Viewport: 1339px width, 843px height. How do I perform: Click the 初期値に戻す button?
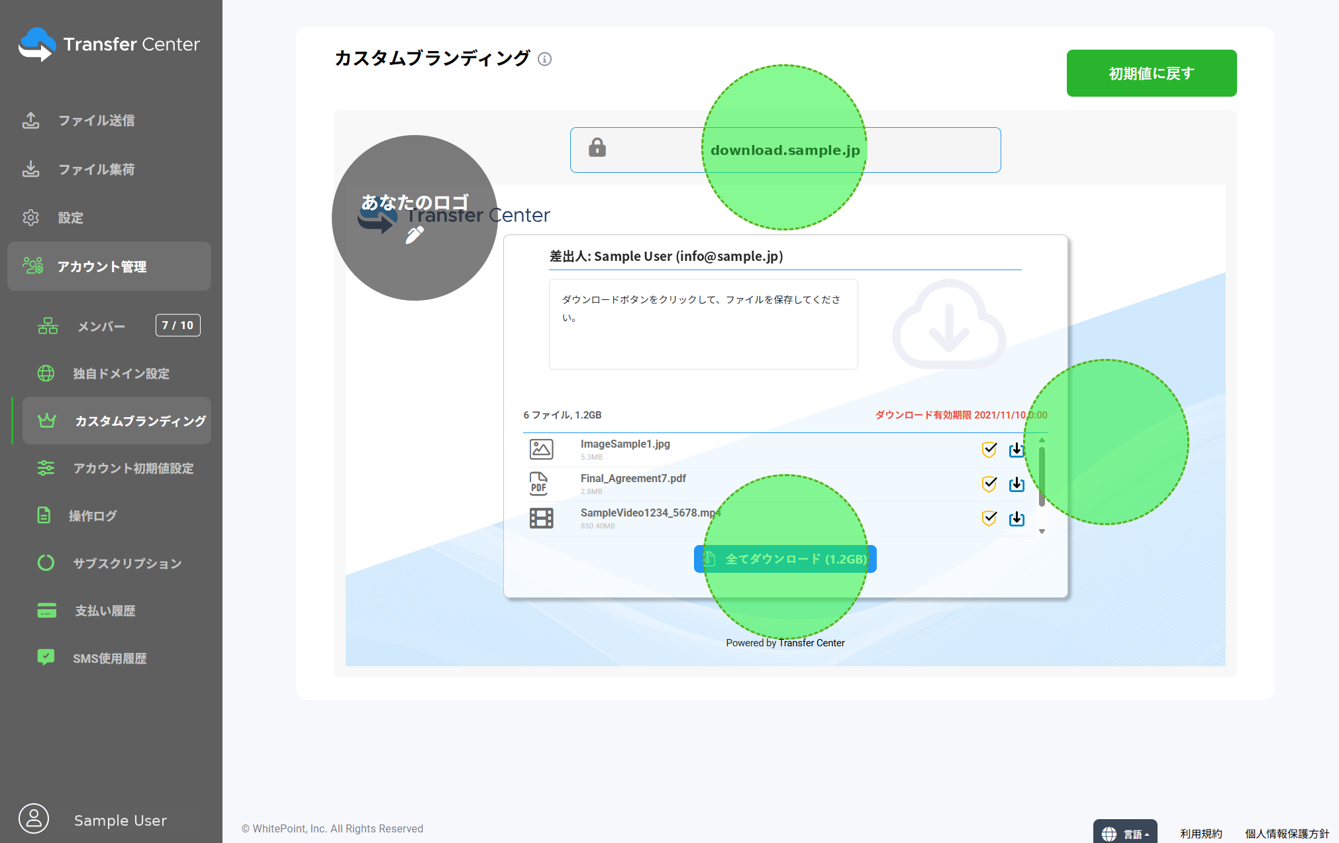coord(1152,73)
